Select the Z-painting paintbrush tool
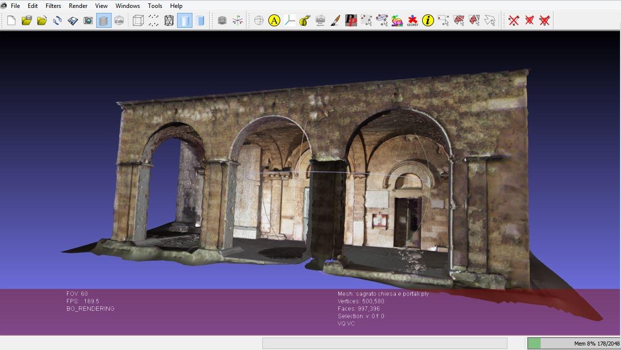 [x=336, y=20]
